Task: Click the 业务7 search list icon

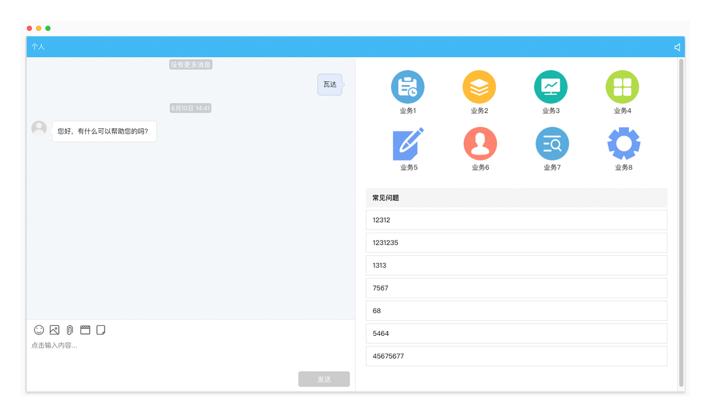Action: click(x=552, y=144)
